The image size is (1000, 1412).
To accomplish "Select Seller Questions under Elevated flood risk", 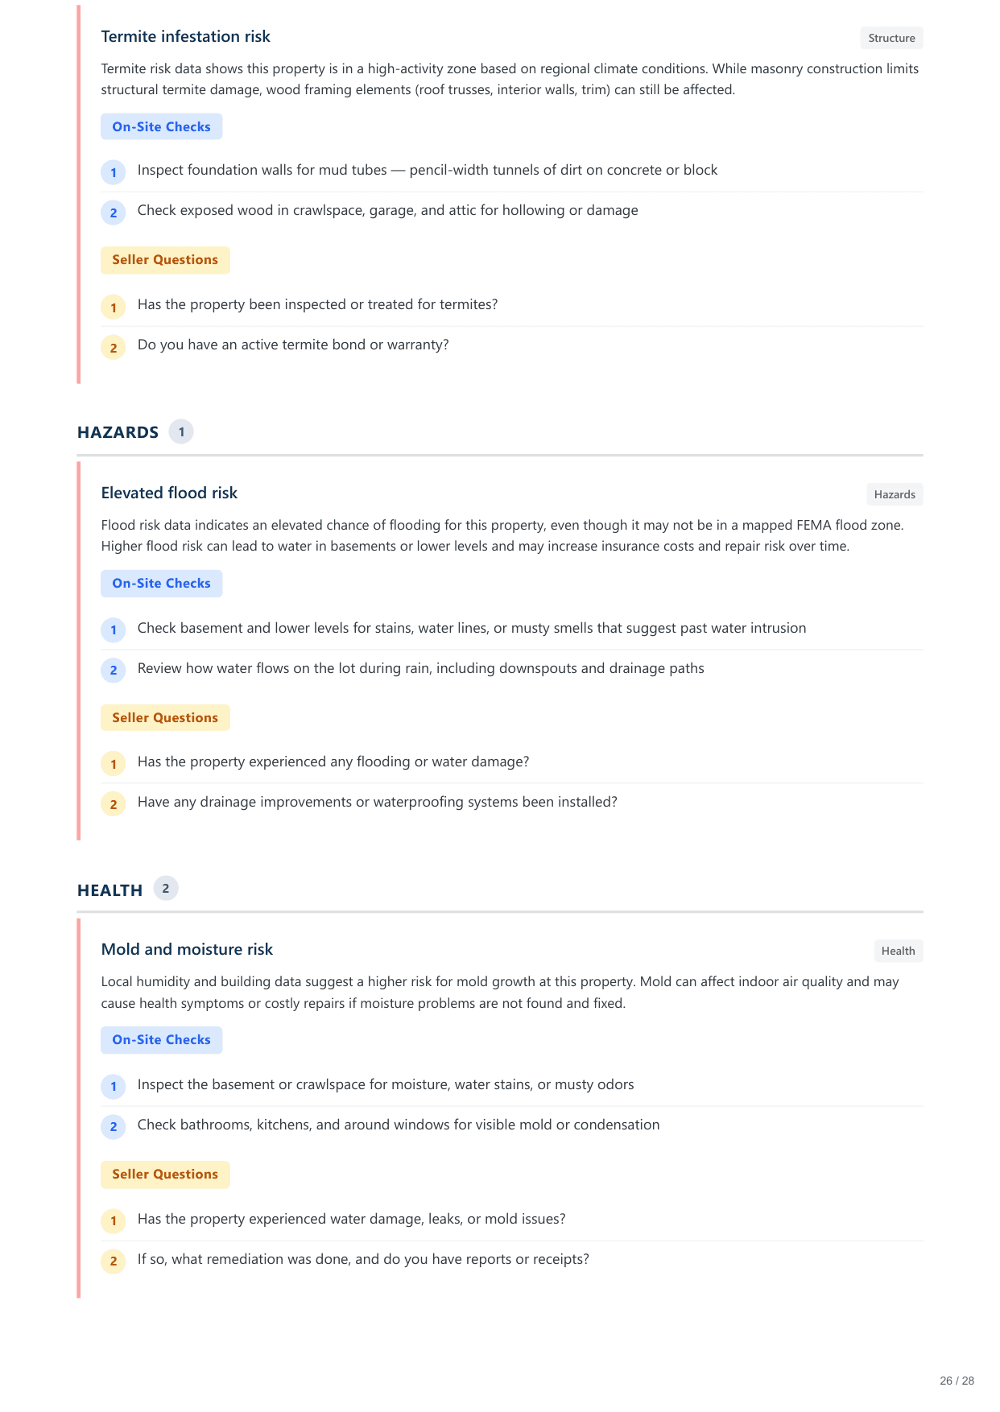I will tap(165, 717).
